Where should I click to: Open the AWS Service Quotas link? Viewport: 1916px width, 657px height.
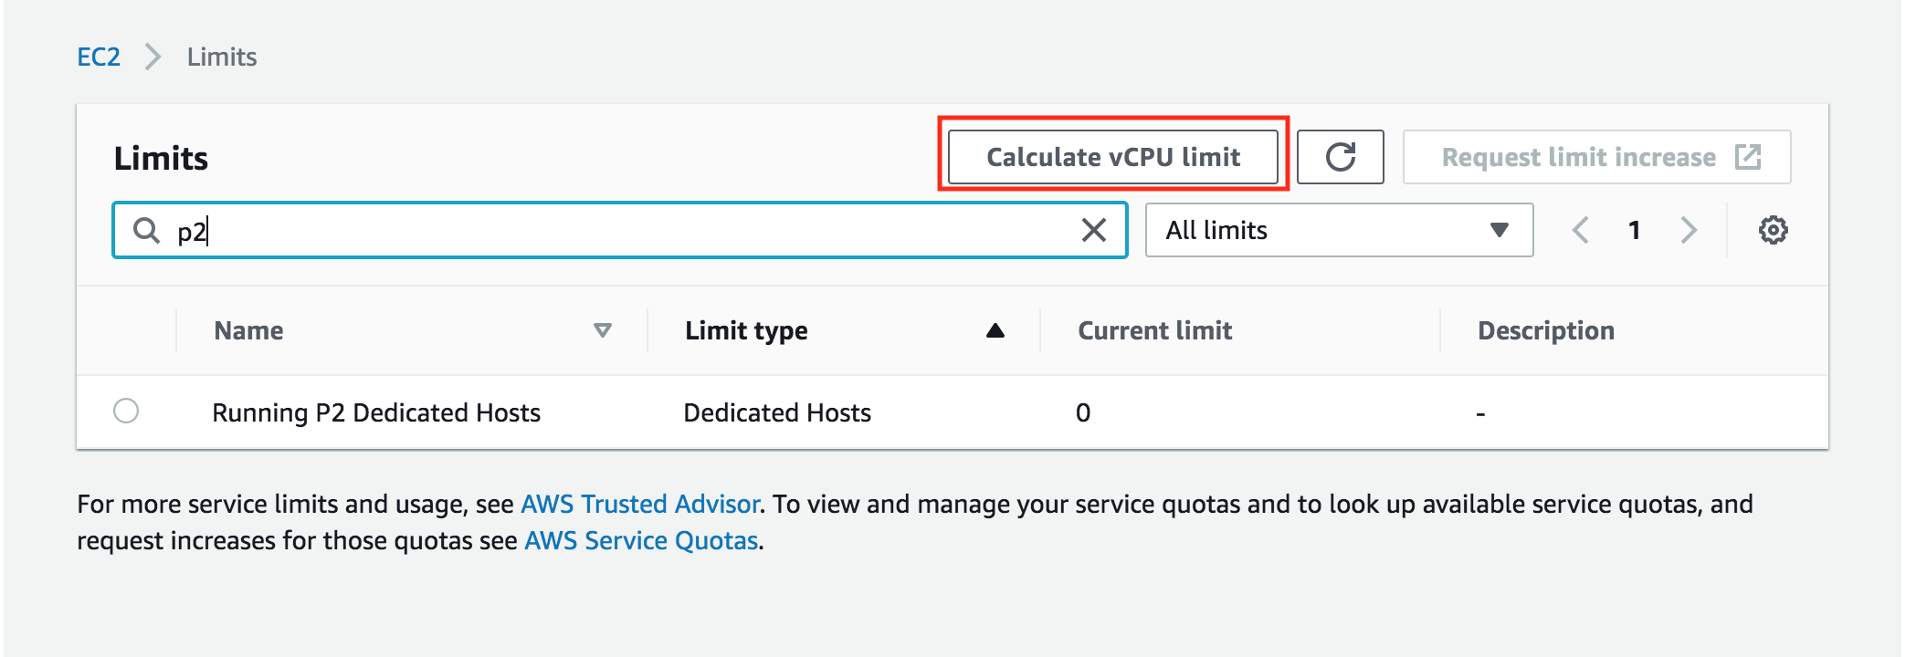[x=641, y=540]
